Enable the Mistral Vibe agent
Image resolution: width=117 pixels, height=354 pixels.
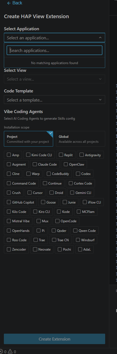click(9, 221)
